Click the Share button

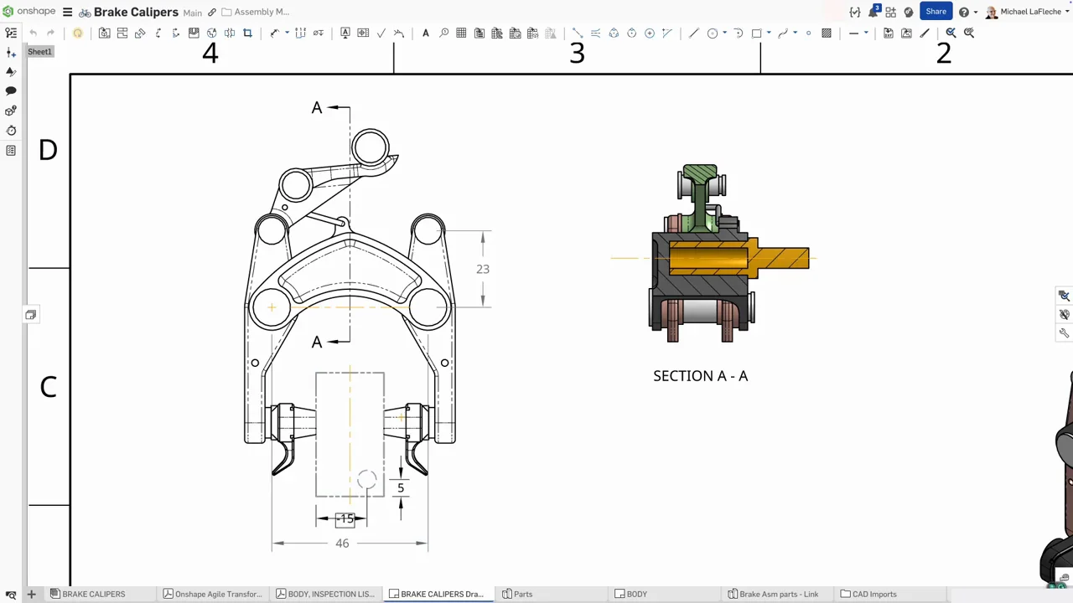pyautogui.click(x=936, y=12)
